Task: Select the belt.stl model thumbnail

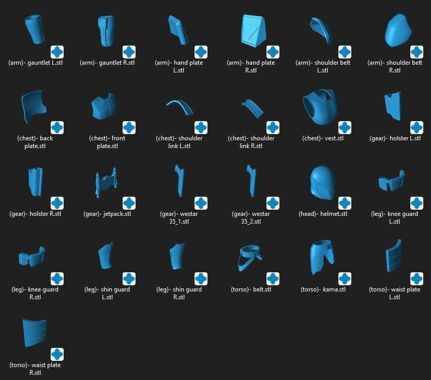Action: 250,258
